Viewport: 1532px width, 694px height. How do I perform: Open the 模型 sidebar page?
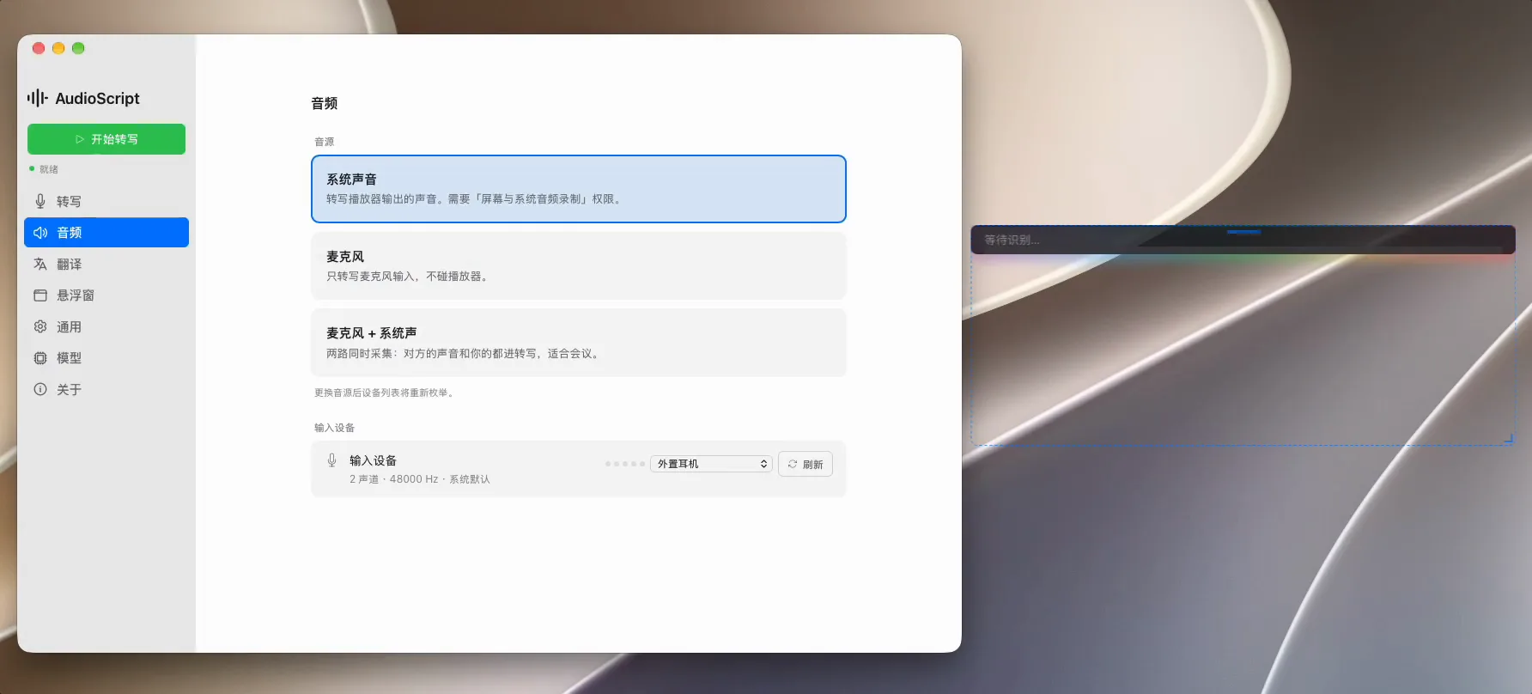pyautogui.click(x=106, y=358)
